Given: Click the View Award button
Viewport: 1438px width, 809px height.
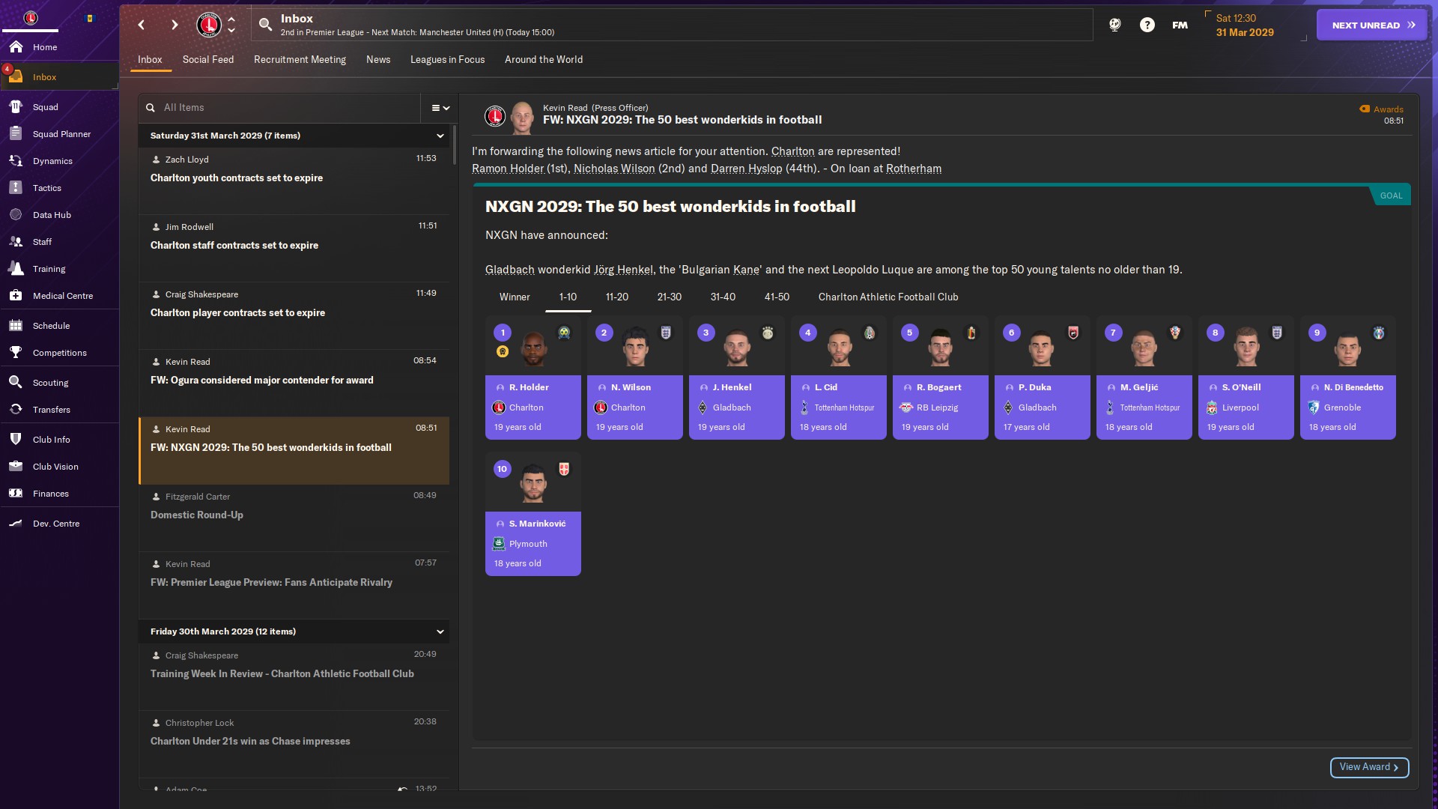Looking at the screenshot, I should (x=1369, y=767).
